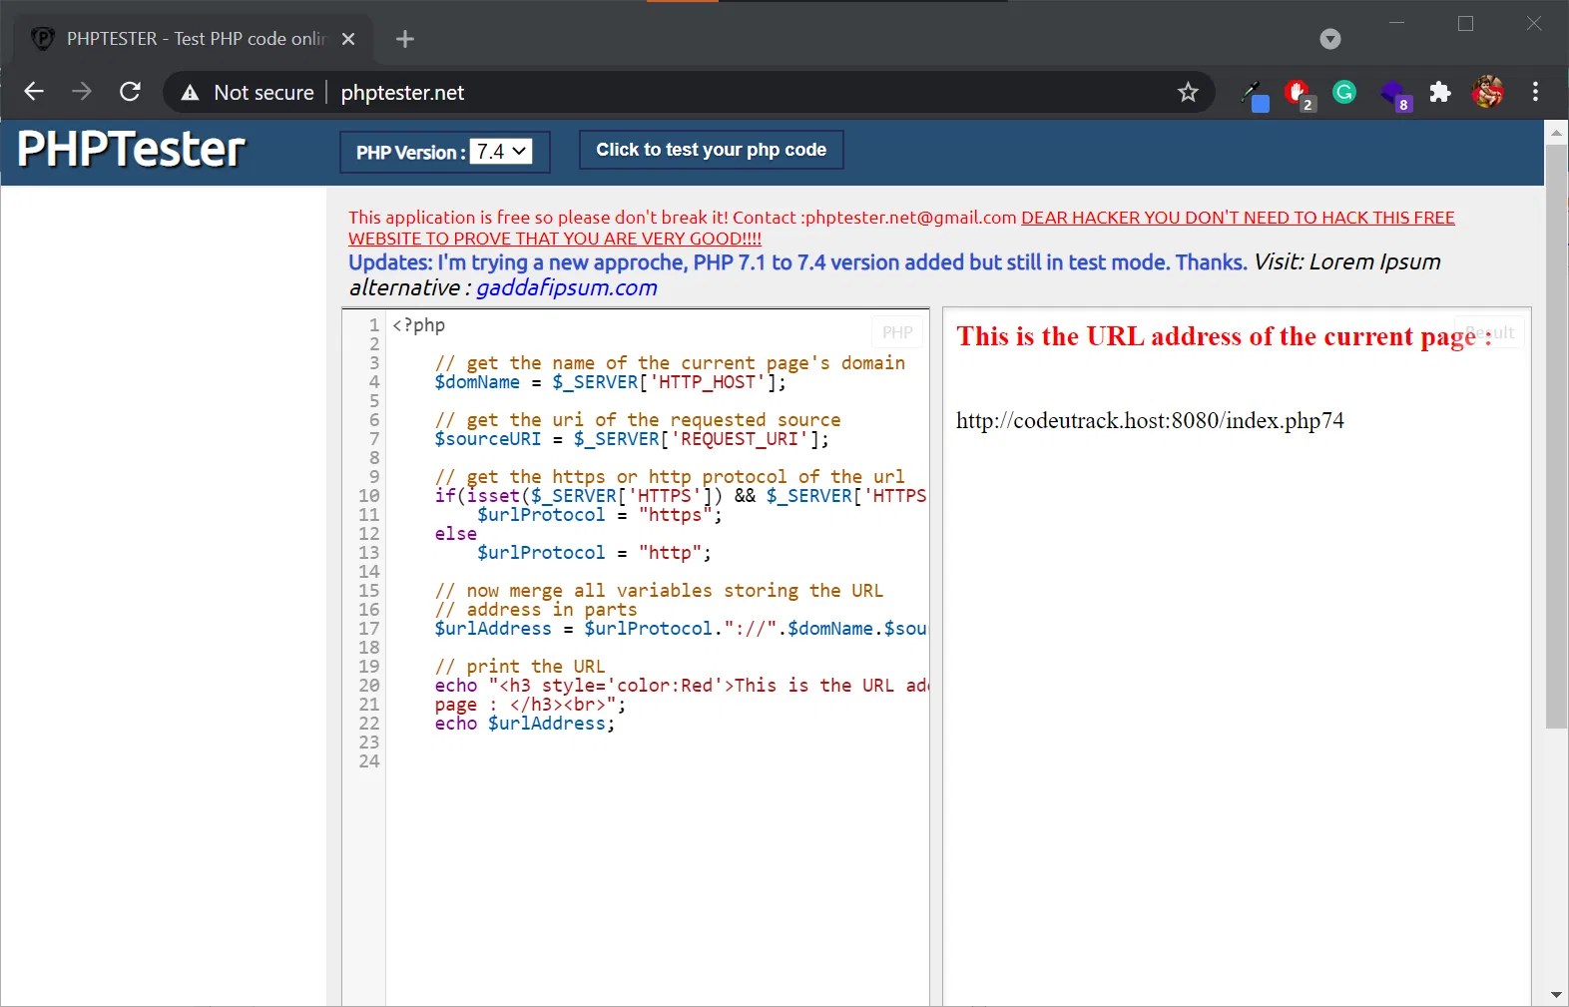This screenshot has height=1007, width=1569.
Task: Click the 'else' keyword on line 12
Action: pyautogui.click(x=455, y=534)
